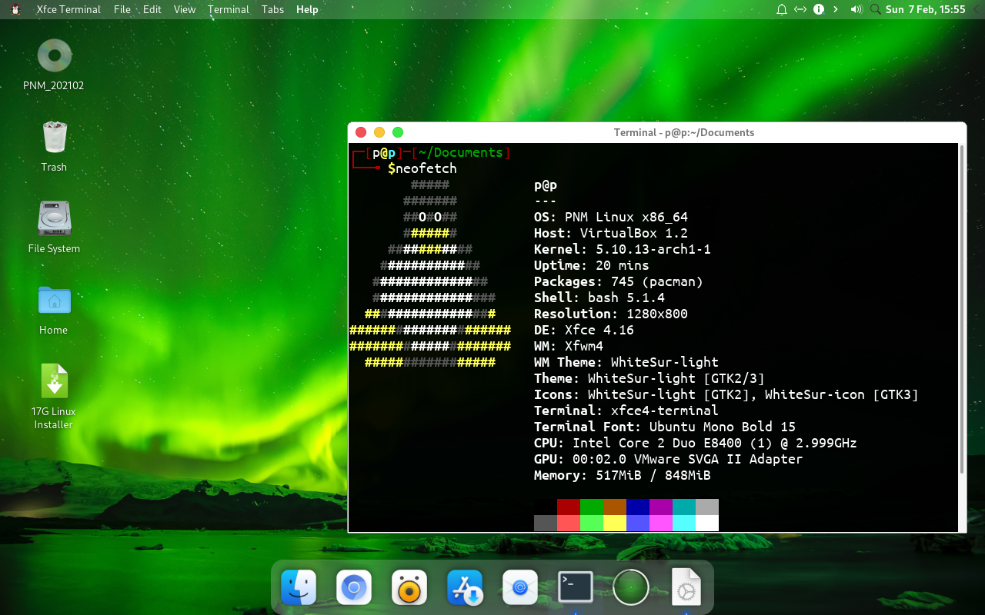Open the Edit menu
The height and width of the screenshot is (615, 985).
(x=152, y=9)
